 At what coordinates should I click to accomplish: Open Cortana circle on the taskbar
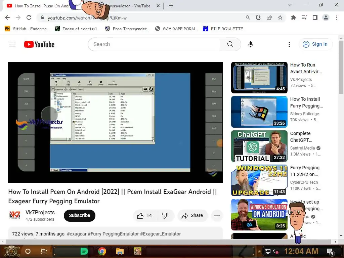[28, 251]
